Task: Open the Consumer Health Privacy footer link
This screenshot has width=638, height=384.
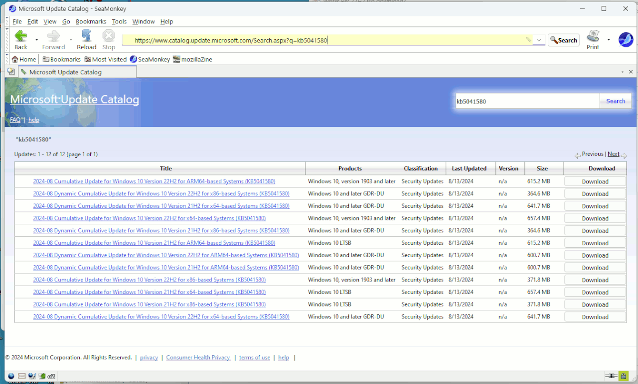Action: point(198,358)
